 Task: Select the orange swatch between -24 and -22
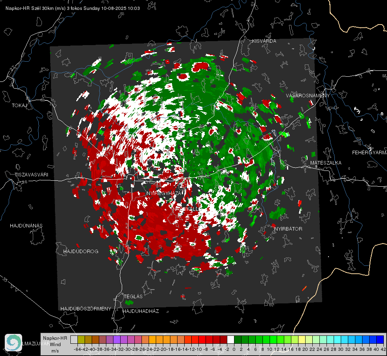[152, 340]
